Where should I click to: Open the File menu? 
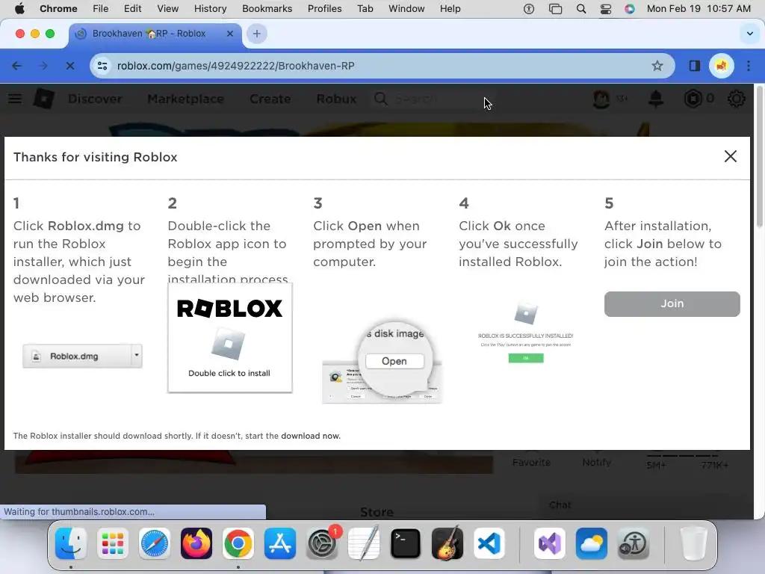101,9
